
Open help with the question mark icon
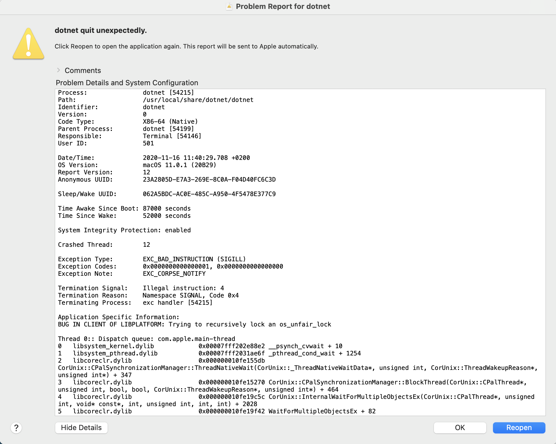16,428
